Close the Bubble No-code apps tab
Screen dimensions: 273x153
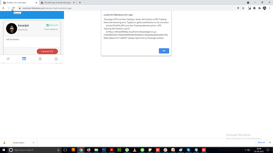(36, 3)
